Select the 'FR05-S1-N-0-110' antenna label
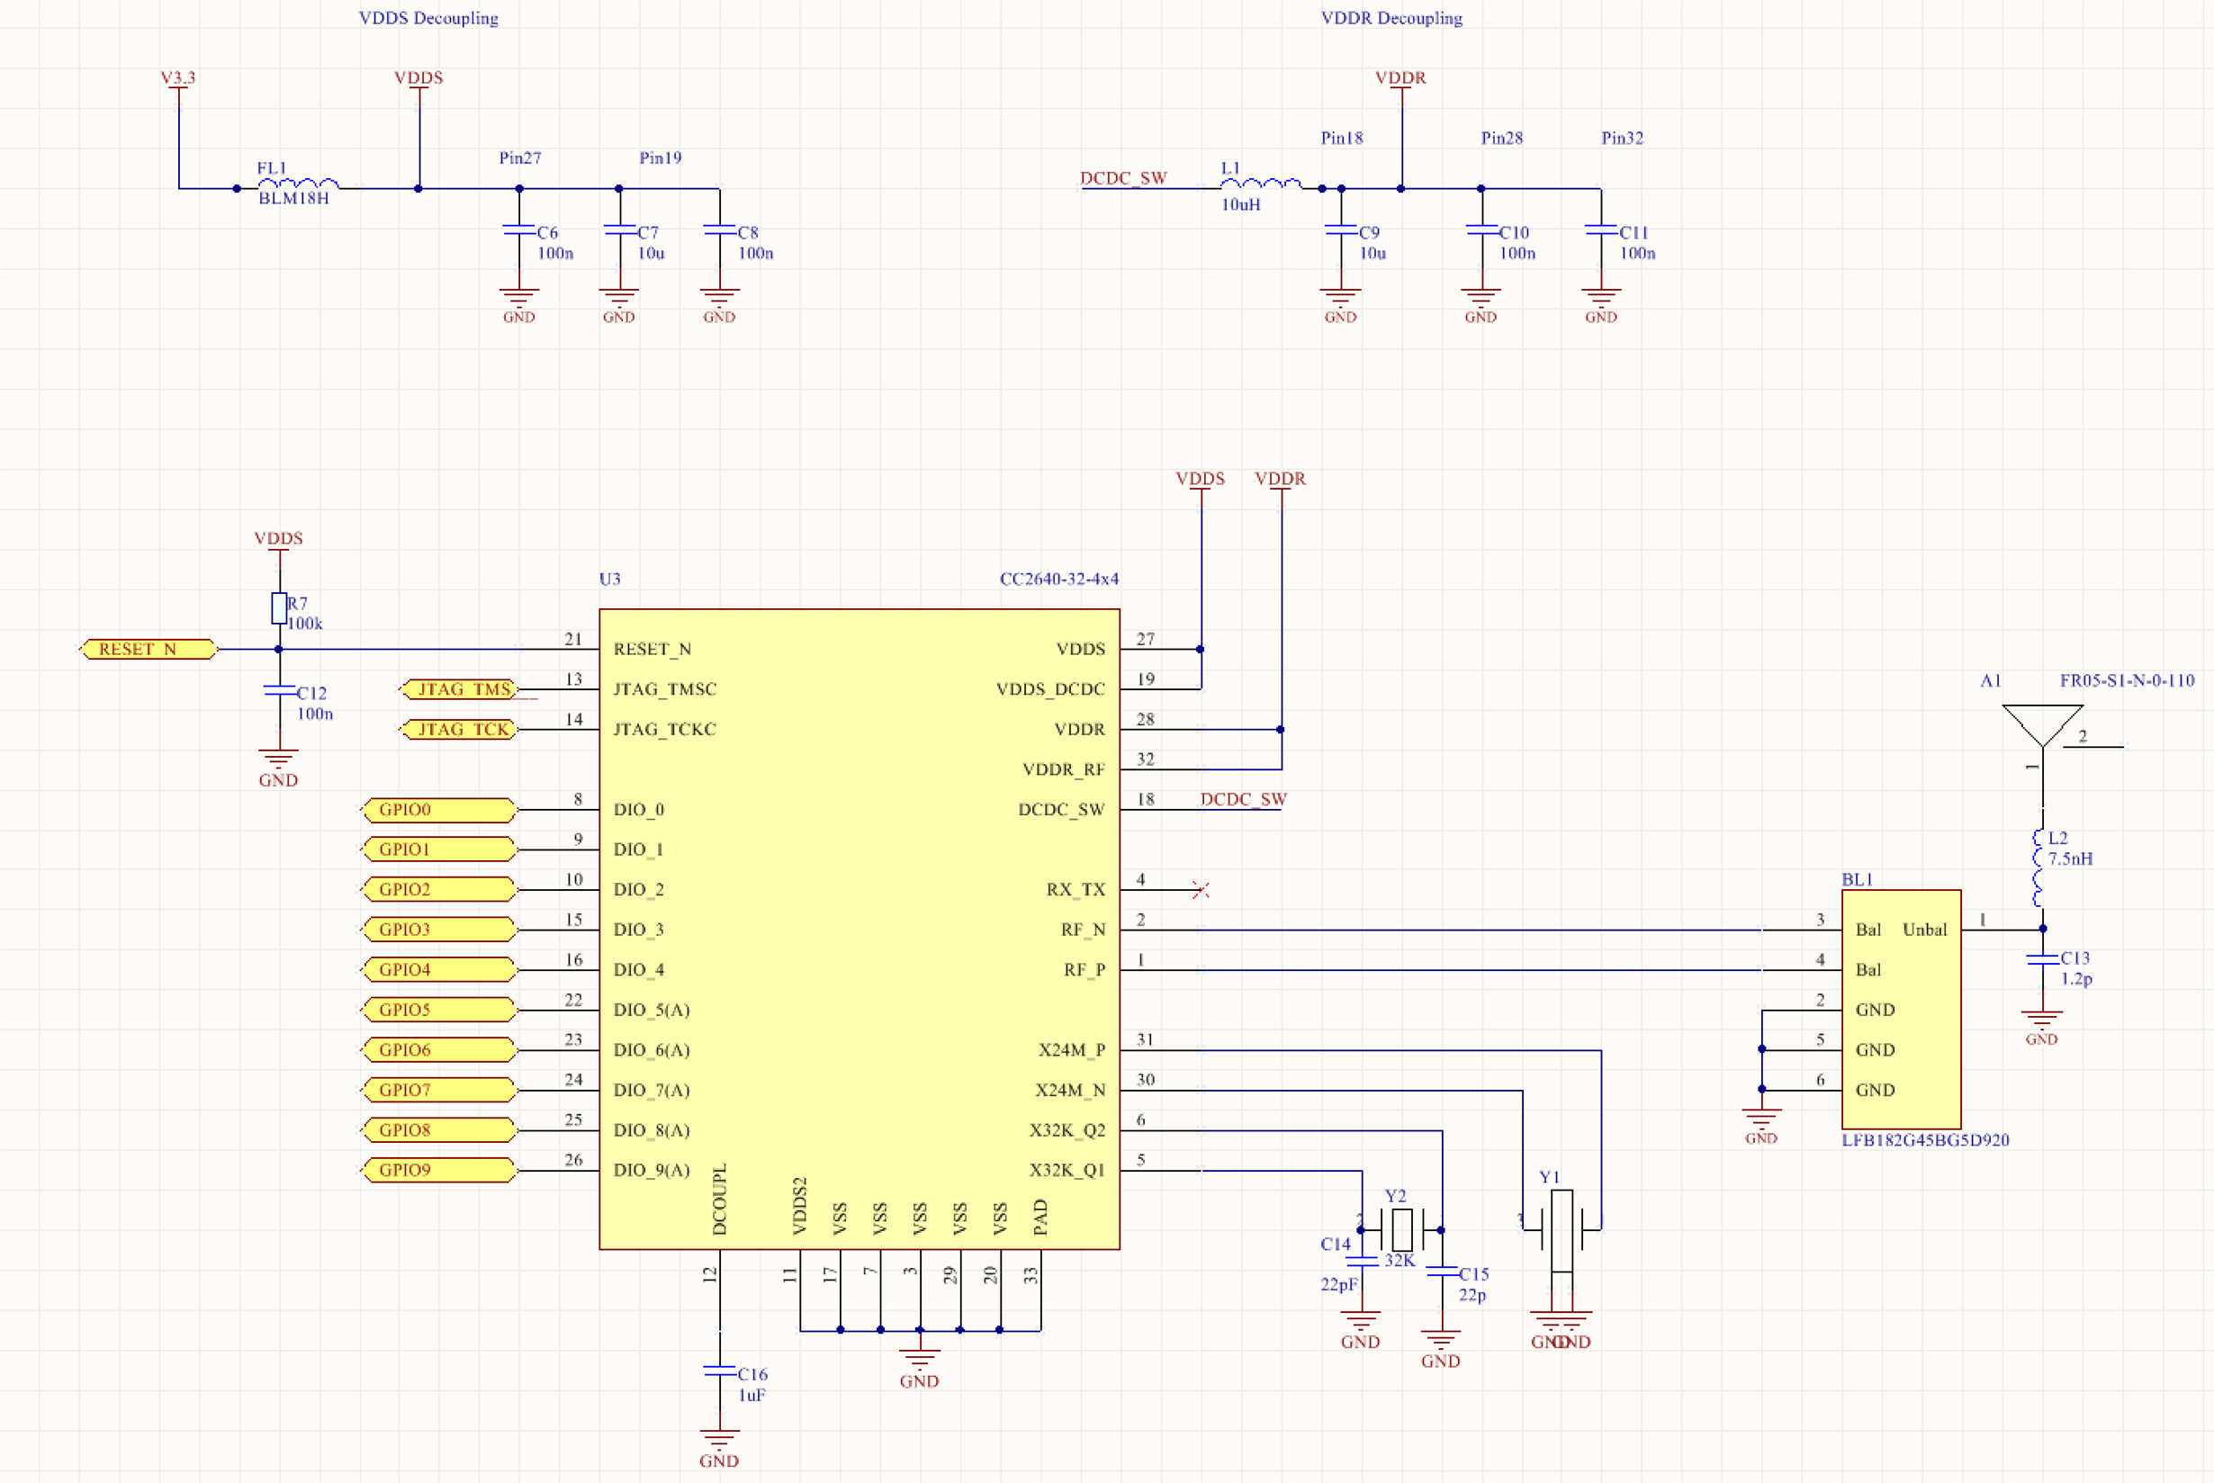Image resolution: width=2214 pixels, height=1483 pixels. (x=2127, y=680)
